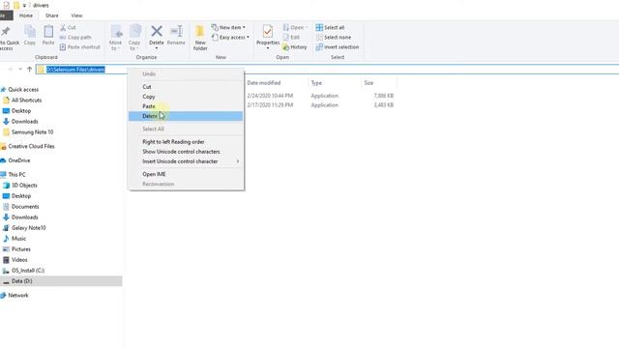Open the New item dropdown
619x348 pixels.
click(x=228, y=27)
